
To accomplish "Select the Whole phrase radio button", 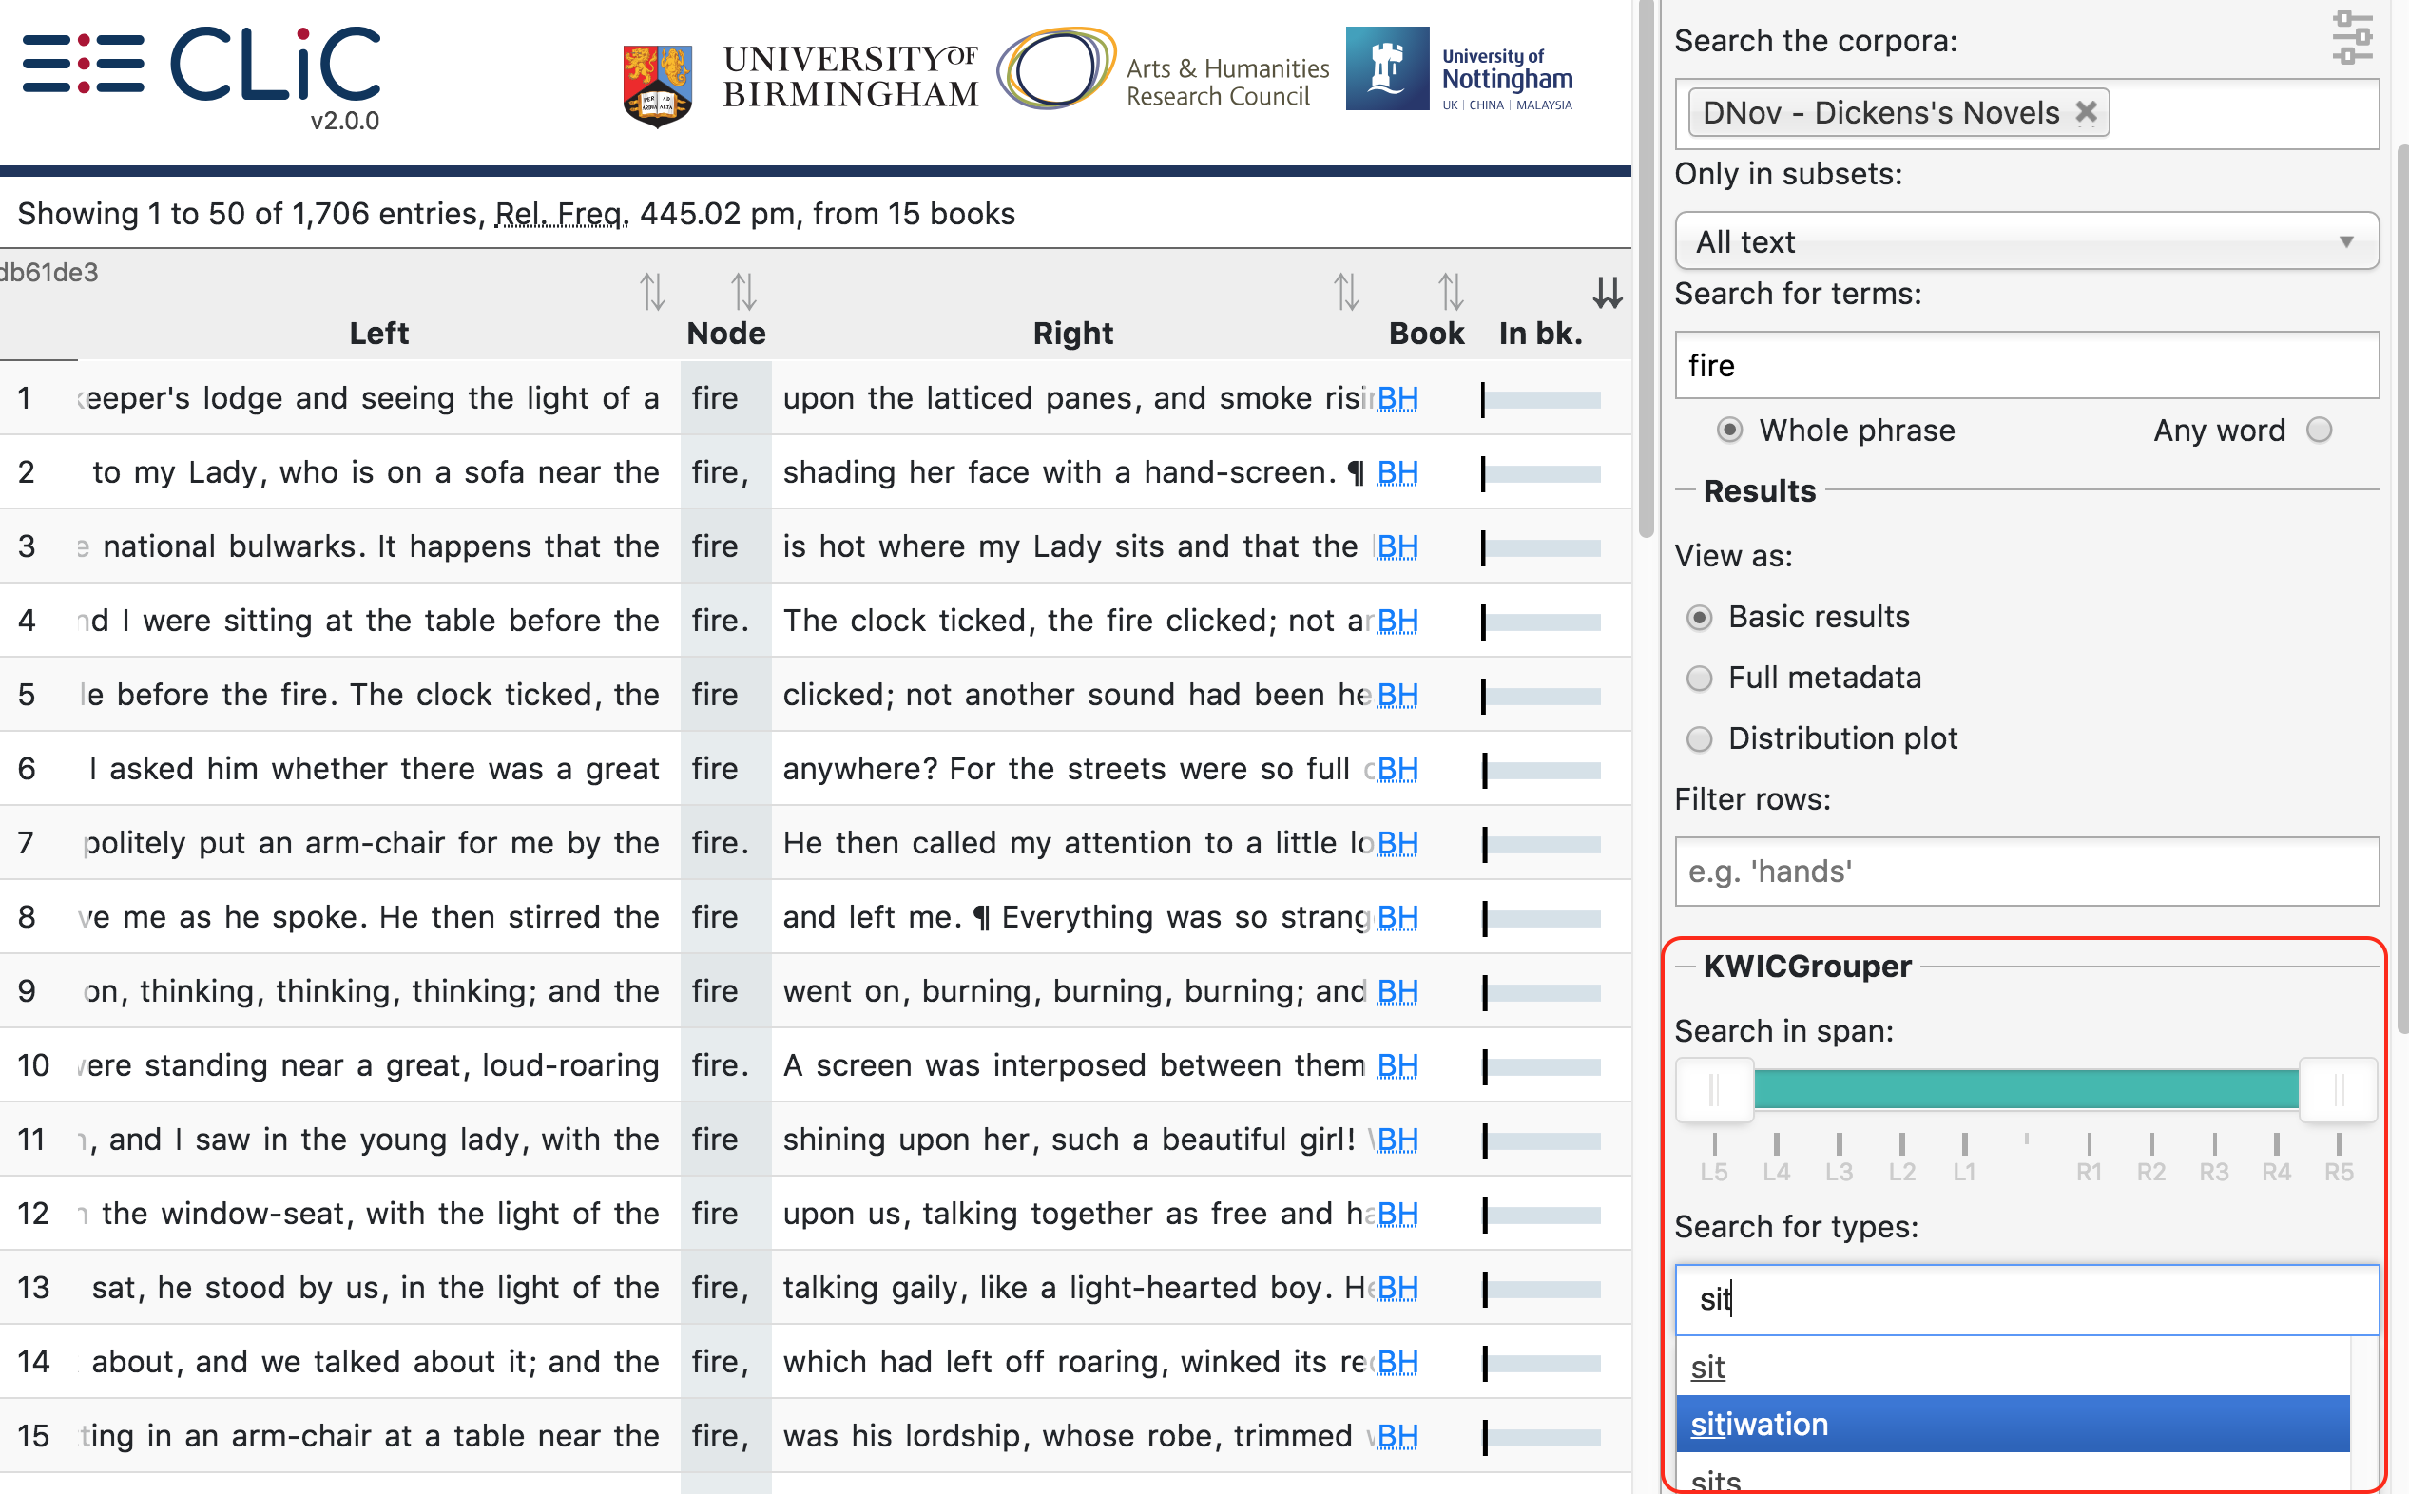I will coord(1729,430).
